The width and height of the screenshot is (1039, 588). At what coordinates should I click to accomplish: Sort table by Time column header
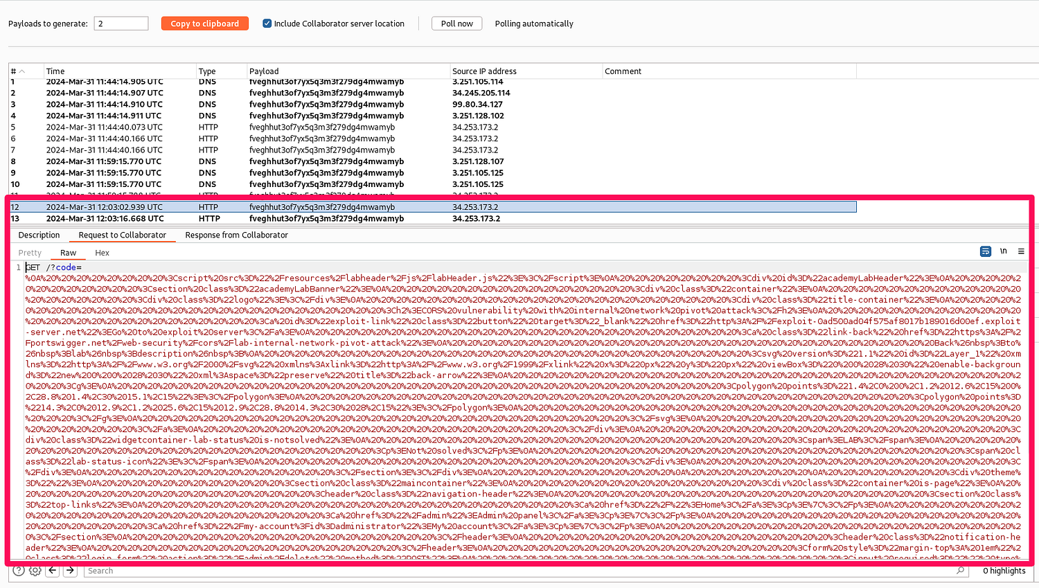click(x=55, y=71)
